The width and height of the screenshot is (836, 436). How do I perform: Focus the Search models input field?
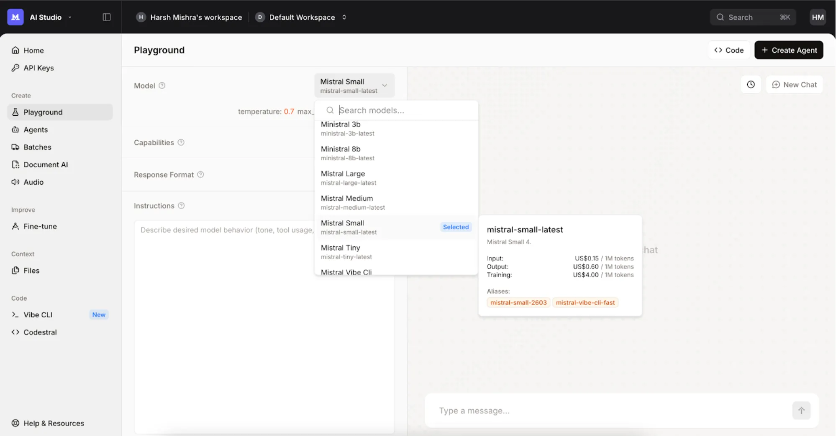pos(402,110)
